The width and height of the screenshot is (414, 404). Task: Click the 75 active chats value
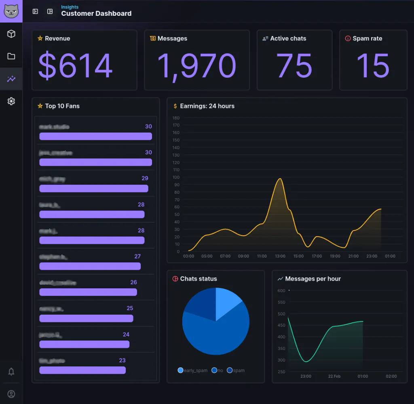[x=294, y=66]
